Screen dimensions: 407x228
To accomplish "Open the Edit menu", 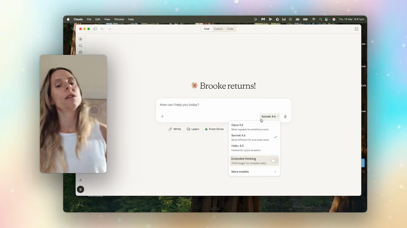I will coord(98,19).
